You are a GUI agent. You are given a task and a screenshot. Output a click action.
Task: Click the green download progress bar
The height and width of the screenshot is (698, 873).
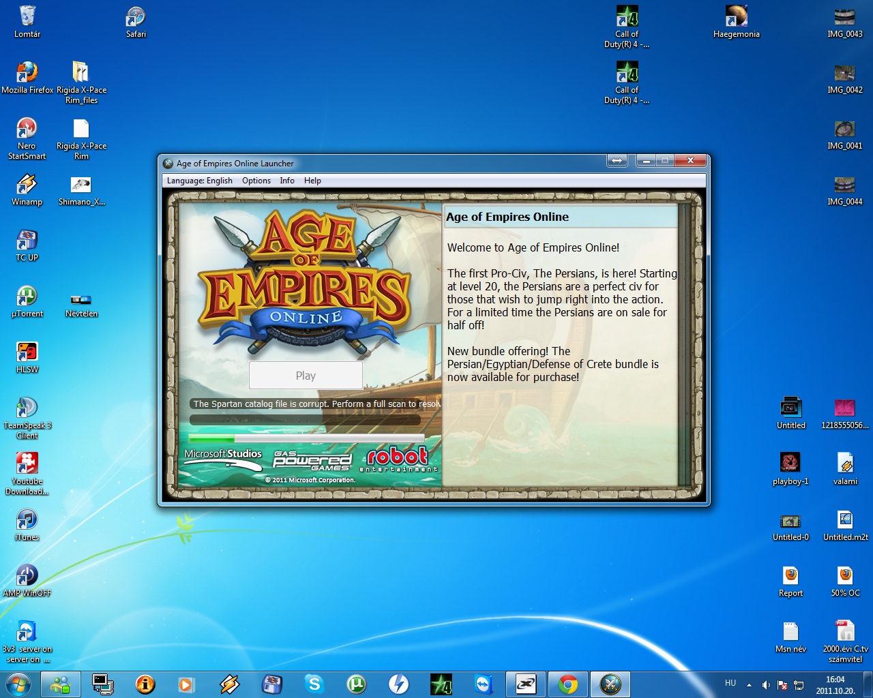306,438
